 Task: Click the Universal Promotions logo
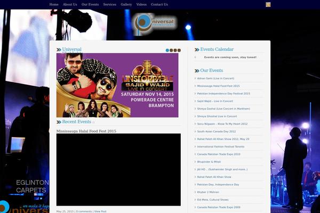pos(155,23)
